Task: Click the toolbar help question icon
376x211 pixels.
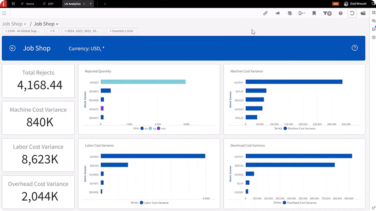Action: [341, 13]
